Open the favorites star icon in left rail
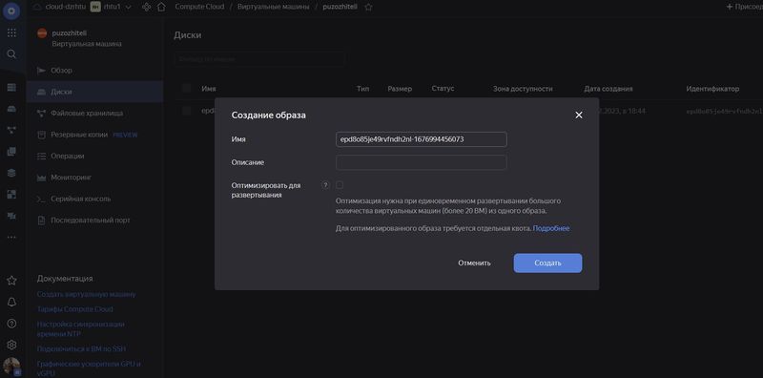This screenshot has width=763, height=378. pyautogui.click(x=11, y=281)
